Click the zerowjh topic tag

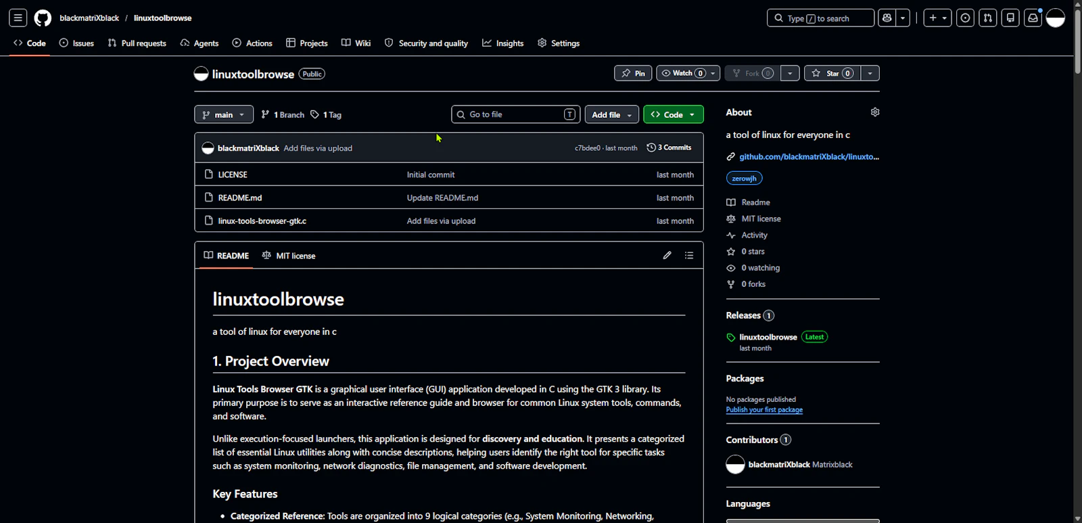point(745,179)
